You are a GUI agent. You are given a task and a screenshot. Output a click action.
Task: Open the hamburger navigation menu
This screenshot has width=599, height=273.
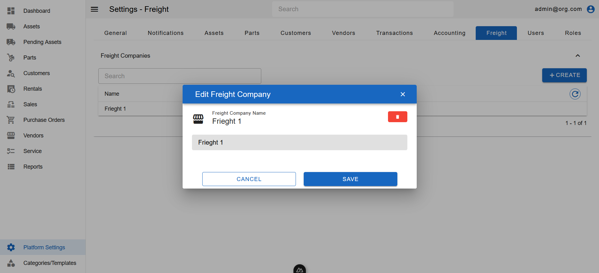[x=94, y=9]
